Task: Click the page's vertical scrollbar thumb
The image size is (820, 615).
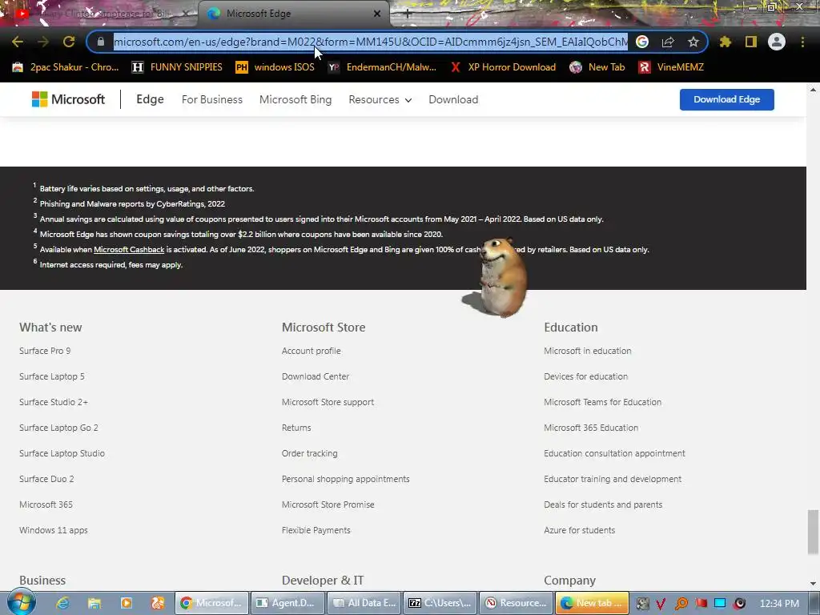Action: coord(814,532)
